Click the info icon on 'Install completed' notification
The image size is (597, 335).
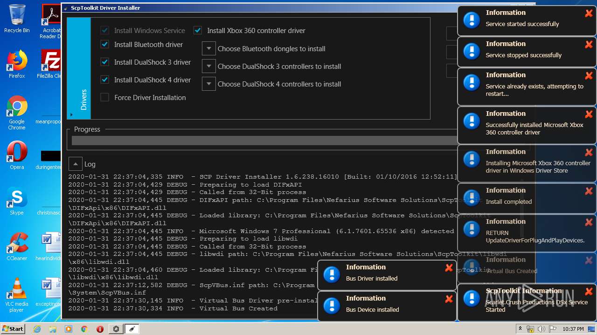tap(472, 198)
